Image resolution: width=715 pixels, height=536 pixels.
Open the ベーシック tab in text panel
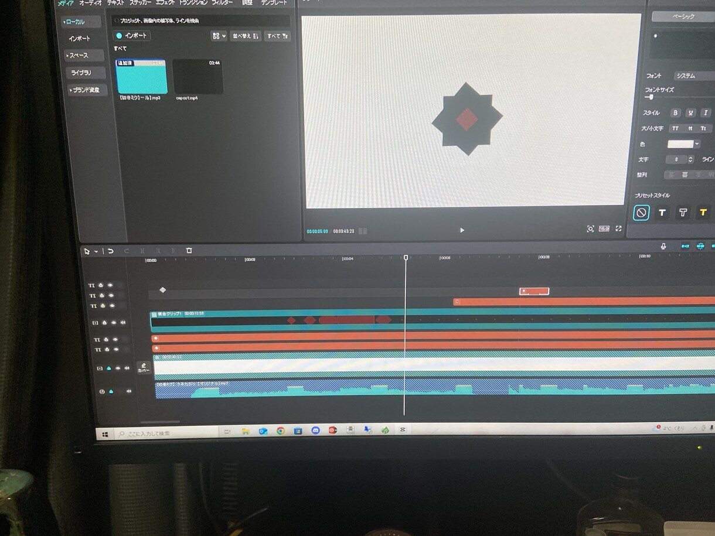coord(683,16)
